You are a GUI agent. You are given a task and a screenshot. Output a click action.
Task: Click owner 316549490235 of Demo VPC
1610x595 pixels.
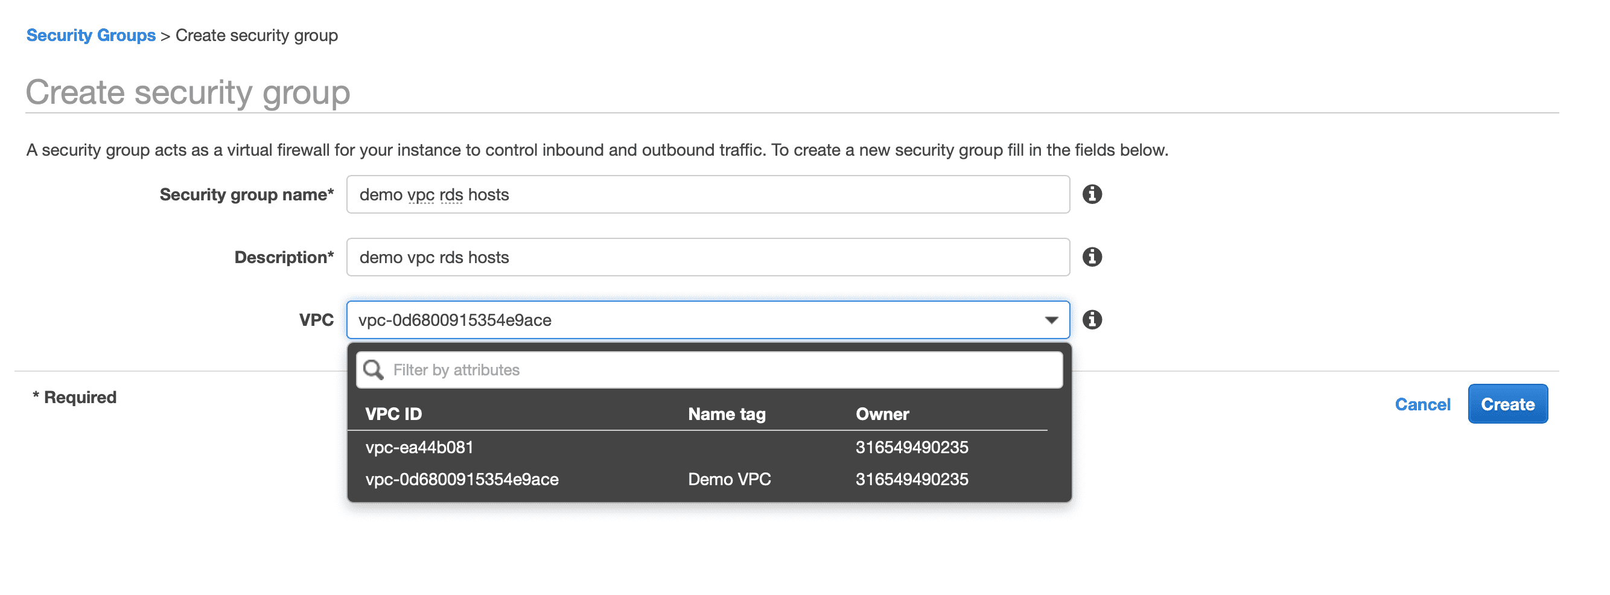(x=911, y=479)
